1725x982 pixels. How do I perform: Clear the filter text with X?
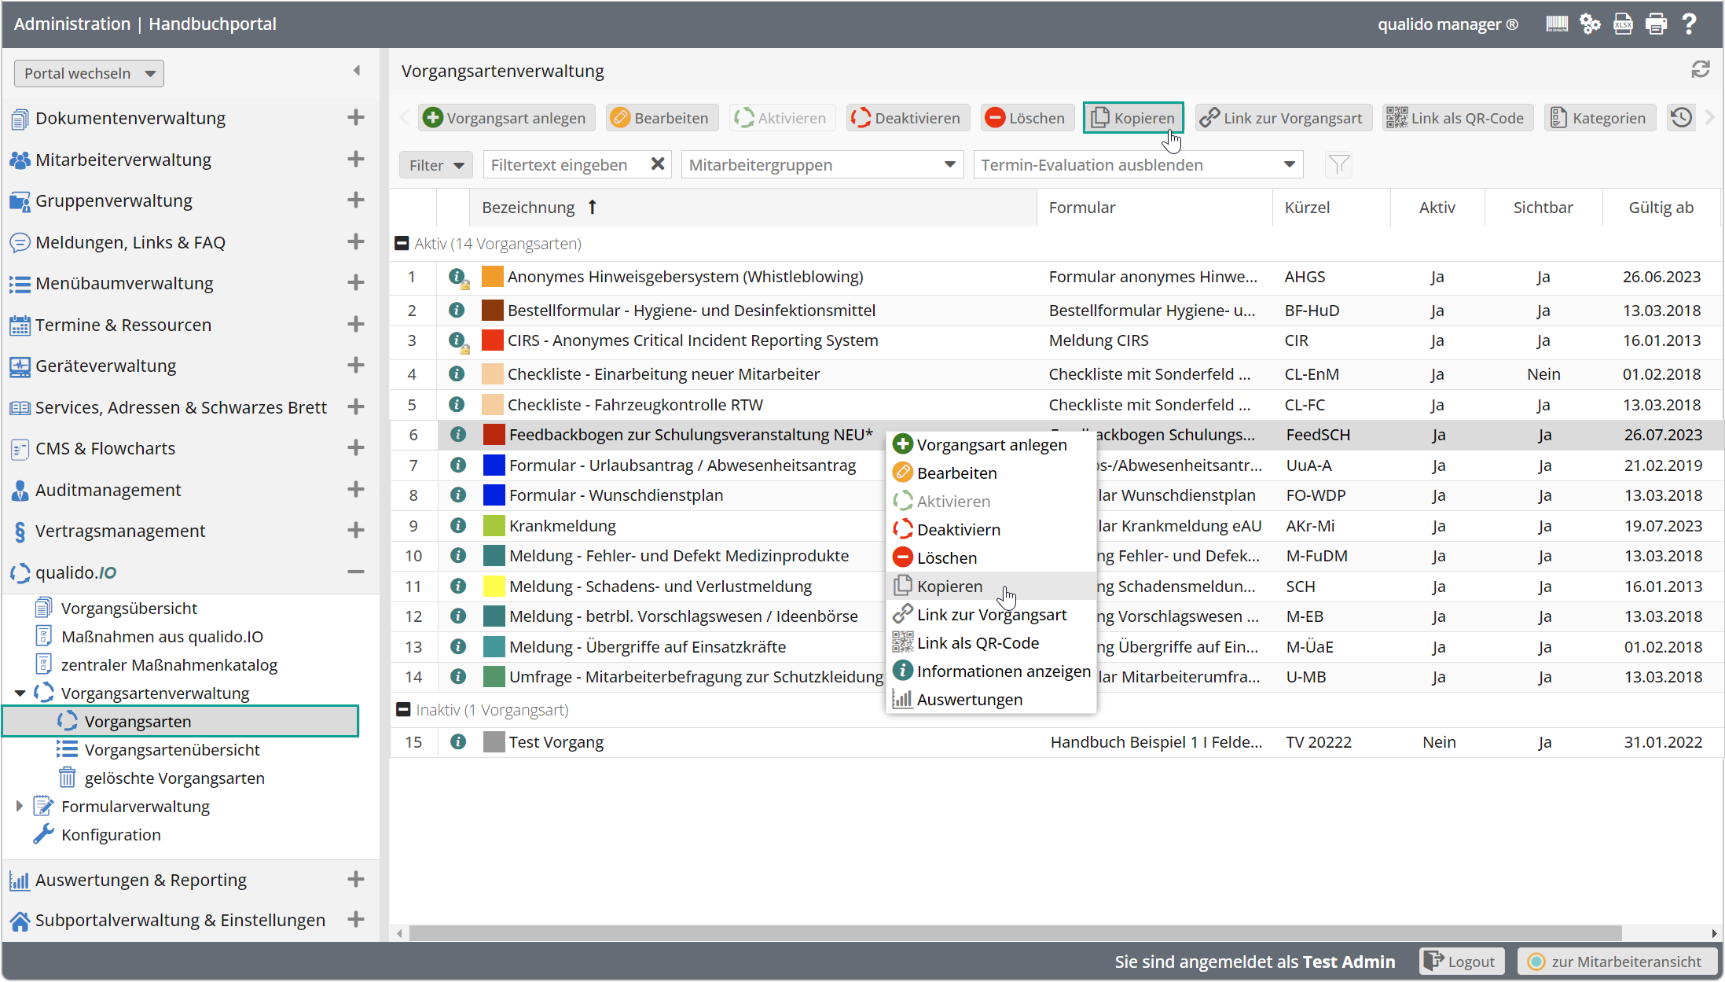pos(658,164)
